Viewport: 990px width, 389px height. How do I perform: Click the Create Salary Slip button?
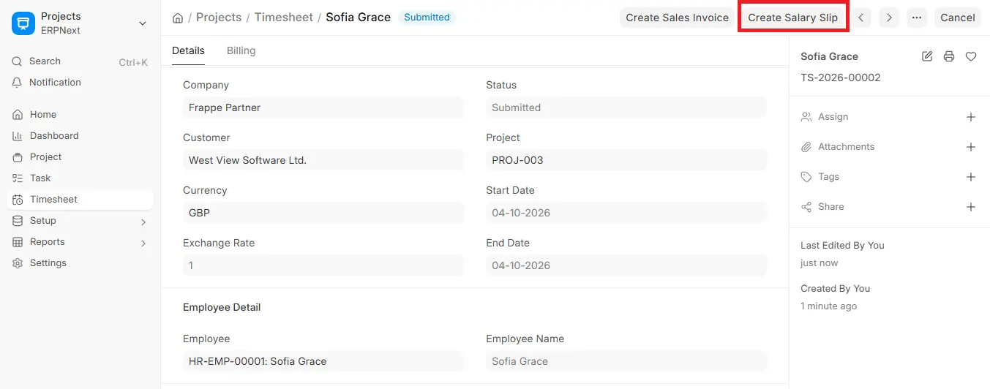click(x=793, y=18)
